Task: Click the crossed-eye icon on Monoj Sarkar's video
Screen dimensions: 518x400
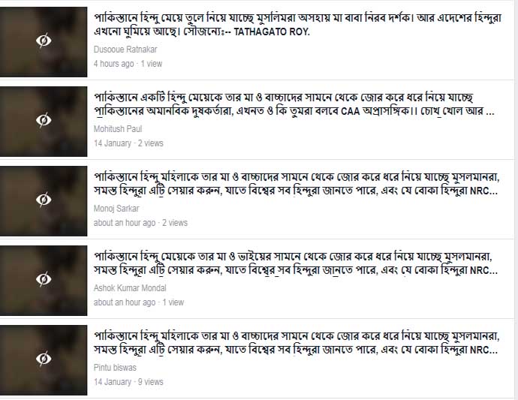Action: (44, 200)
